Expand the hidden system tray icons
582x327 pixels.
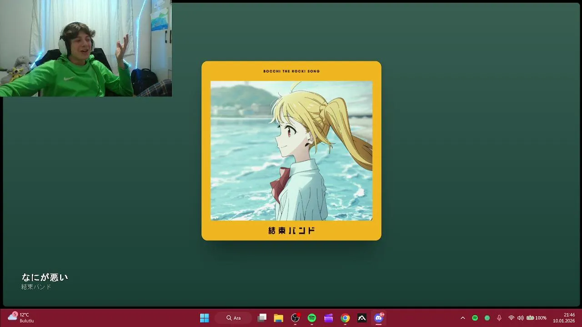tap(463, 318)
